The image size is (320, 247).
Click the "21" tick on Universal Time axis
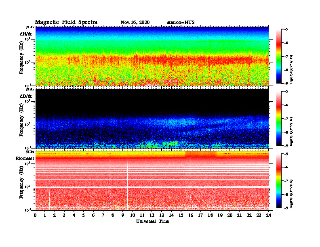pyautogui.click(x=239, y=216)
